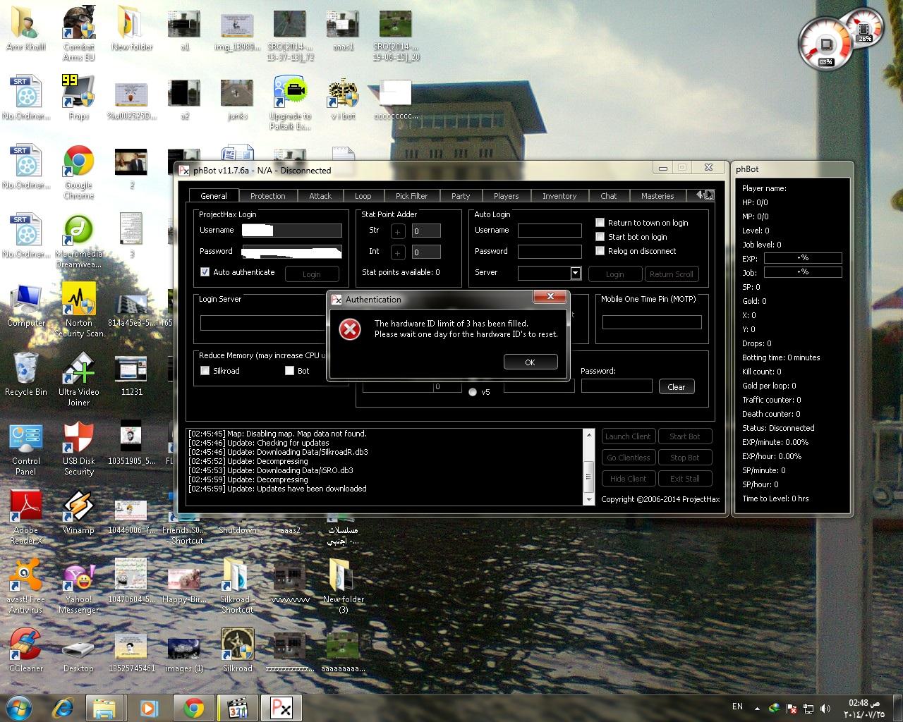Click the EN language indicator
The image size is (903, 722).
[x=737, y=706]
